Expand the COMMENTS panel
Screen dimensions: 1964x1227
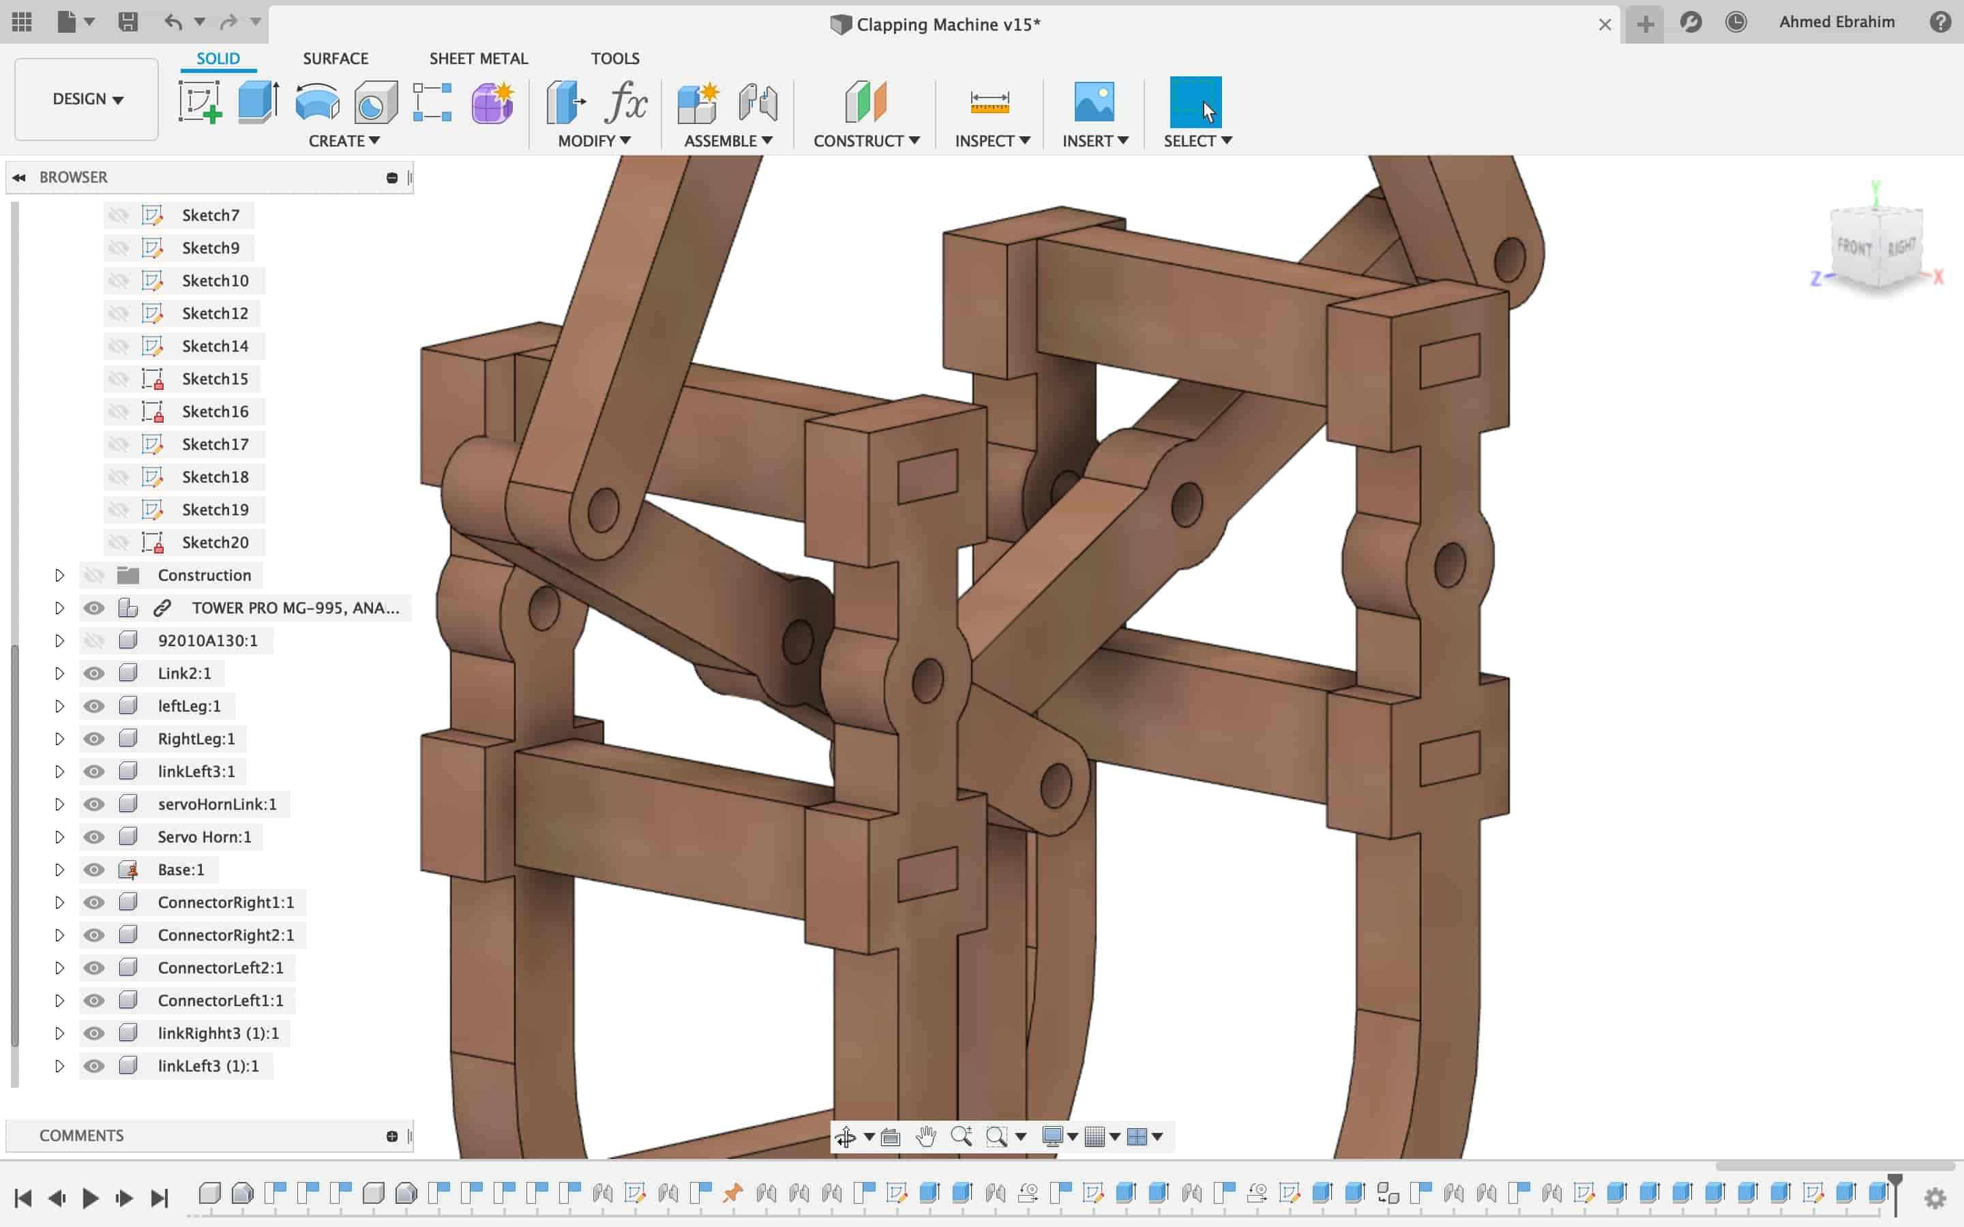392,1136
